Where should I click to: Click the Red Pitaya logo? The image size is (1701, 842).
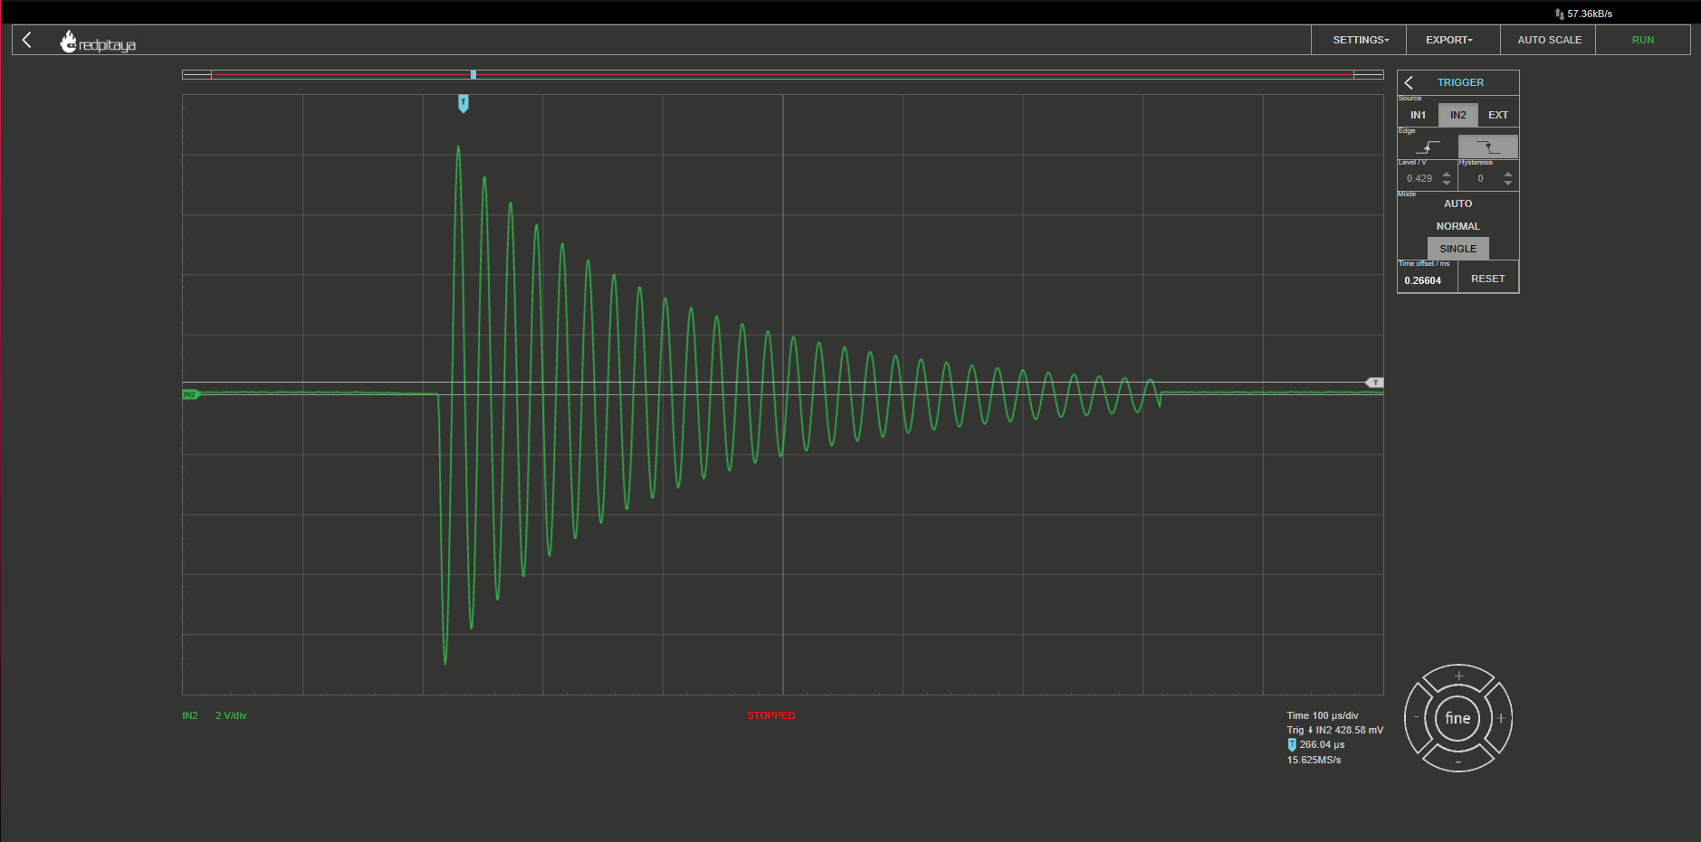click(x=98, y=42)
